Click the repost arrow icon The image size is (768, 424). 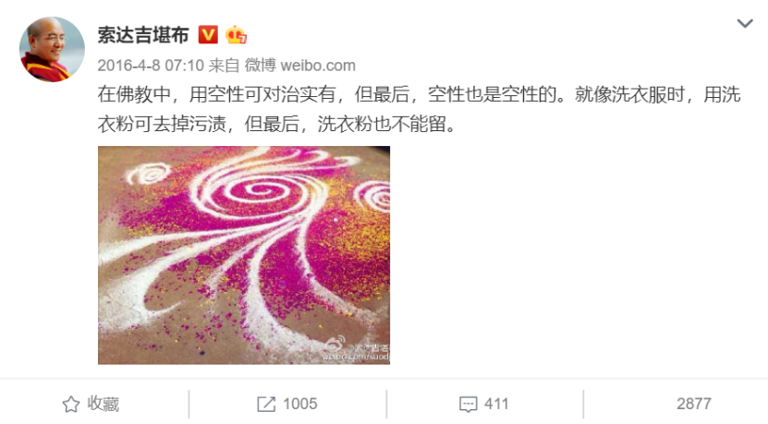pyautogui.click(x=266, y=404)
